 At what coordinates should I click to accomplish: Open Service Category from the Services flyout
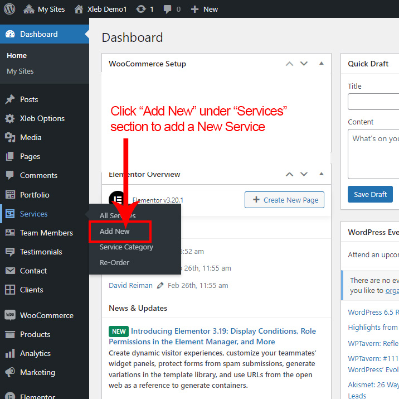tap(126, 247)
